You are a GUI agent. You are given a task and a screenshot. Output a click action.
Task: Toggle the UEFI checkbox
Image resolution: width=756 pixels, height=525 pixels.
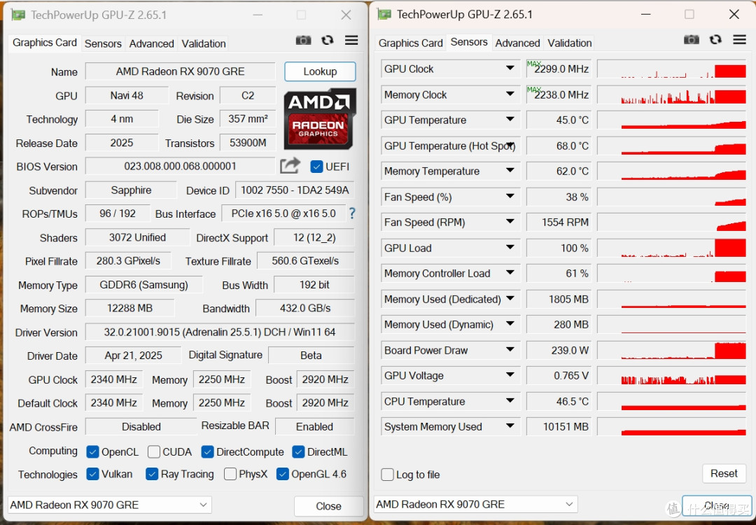[317, 167]
